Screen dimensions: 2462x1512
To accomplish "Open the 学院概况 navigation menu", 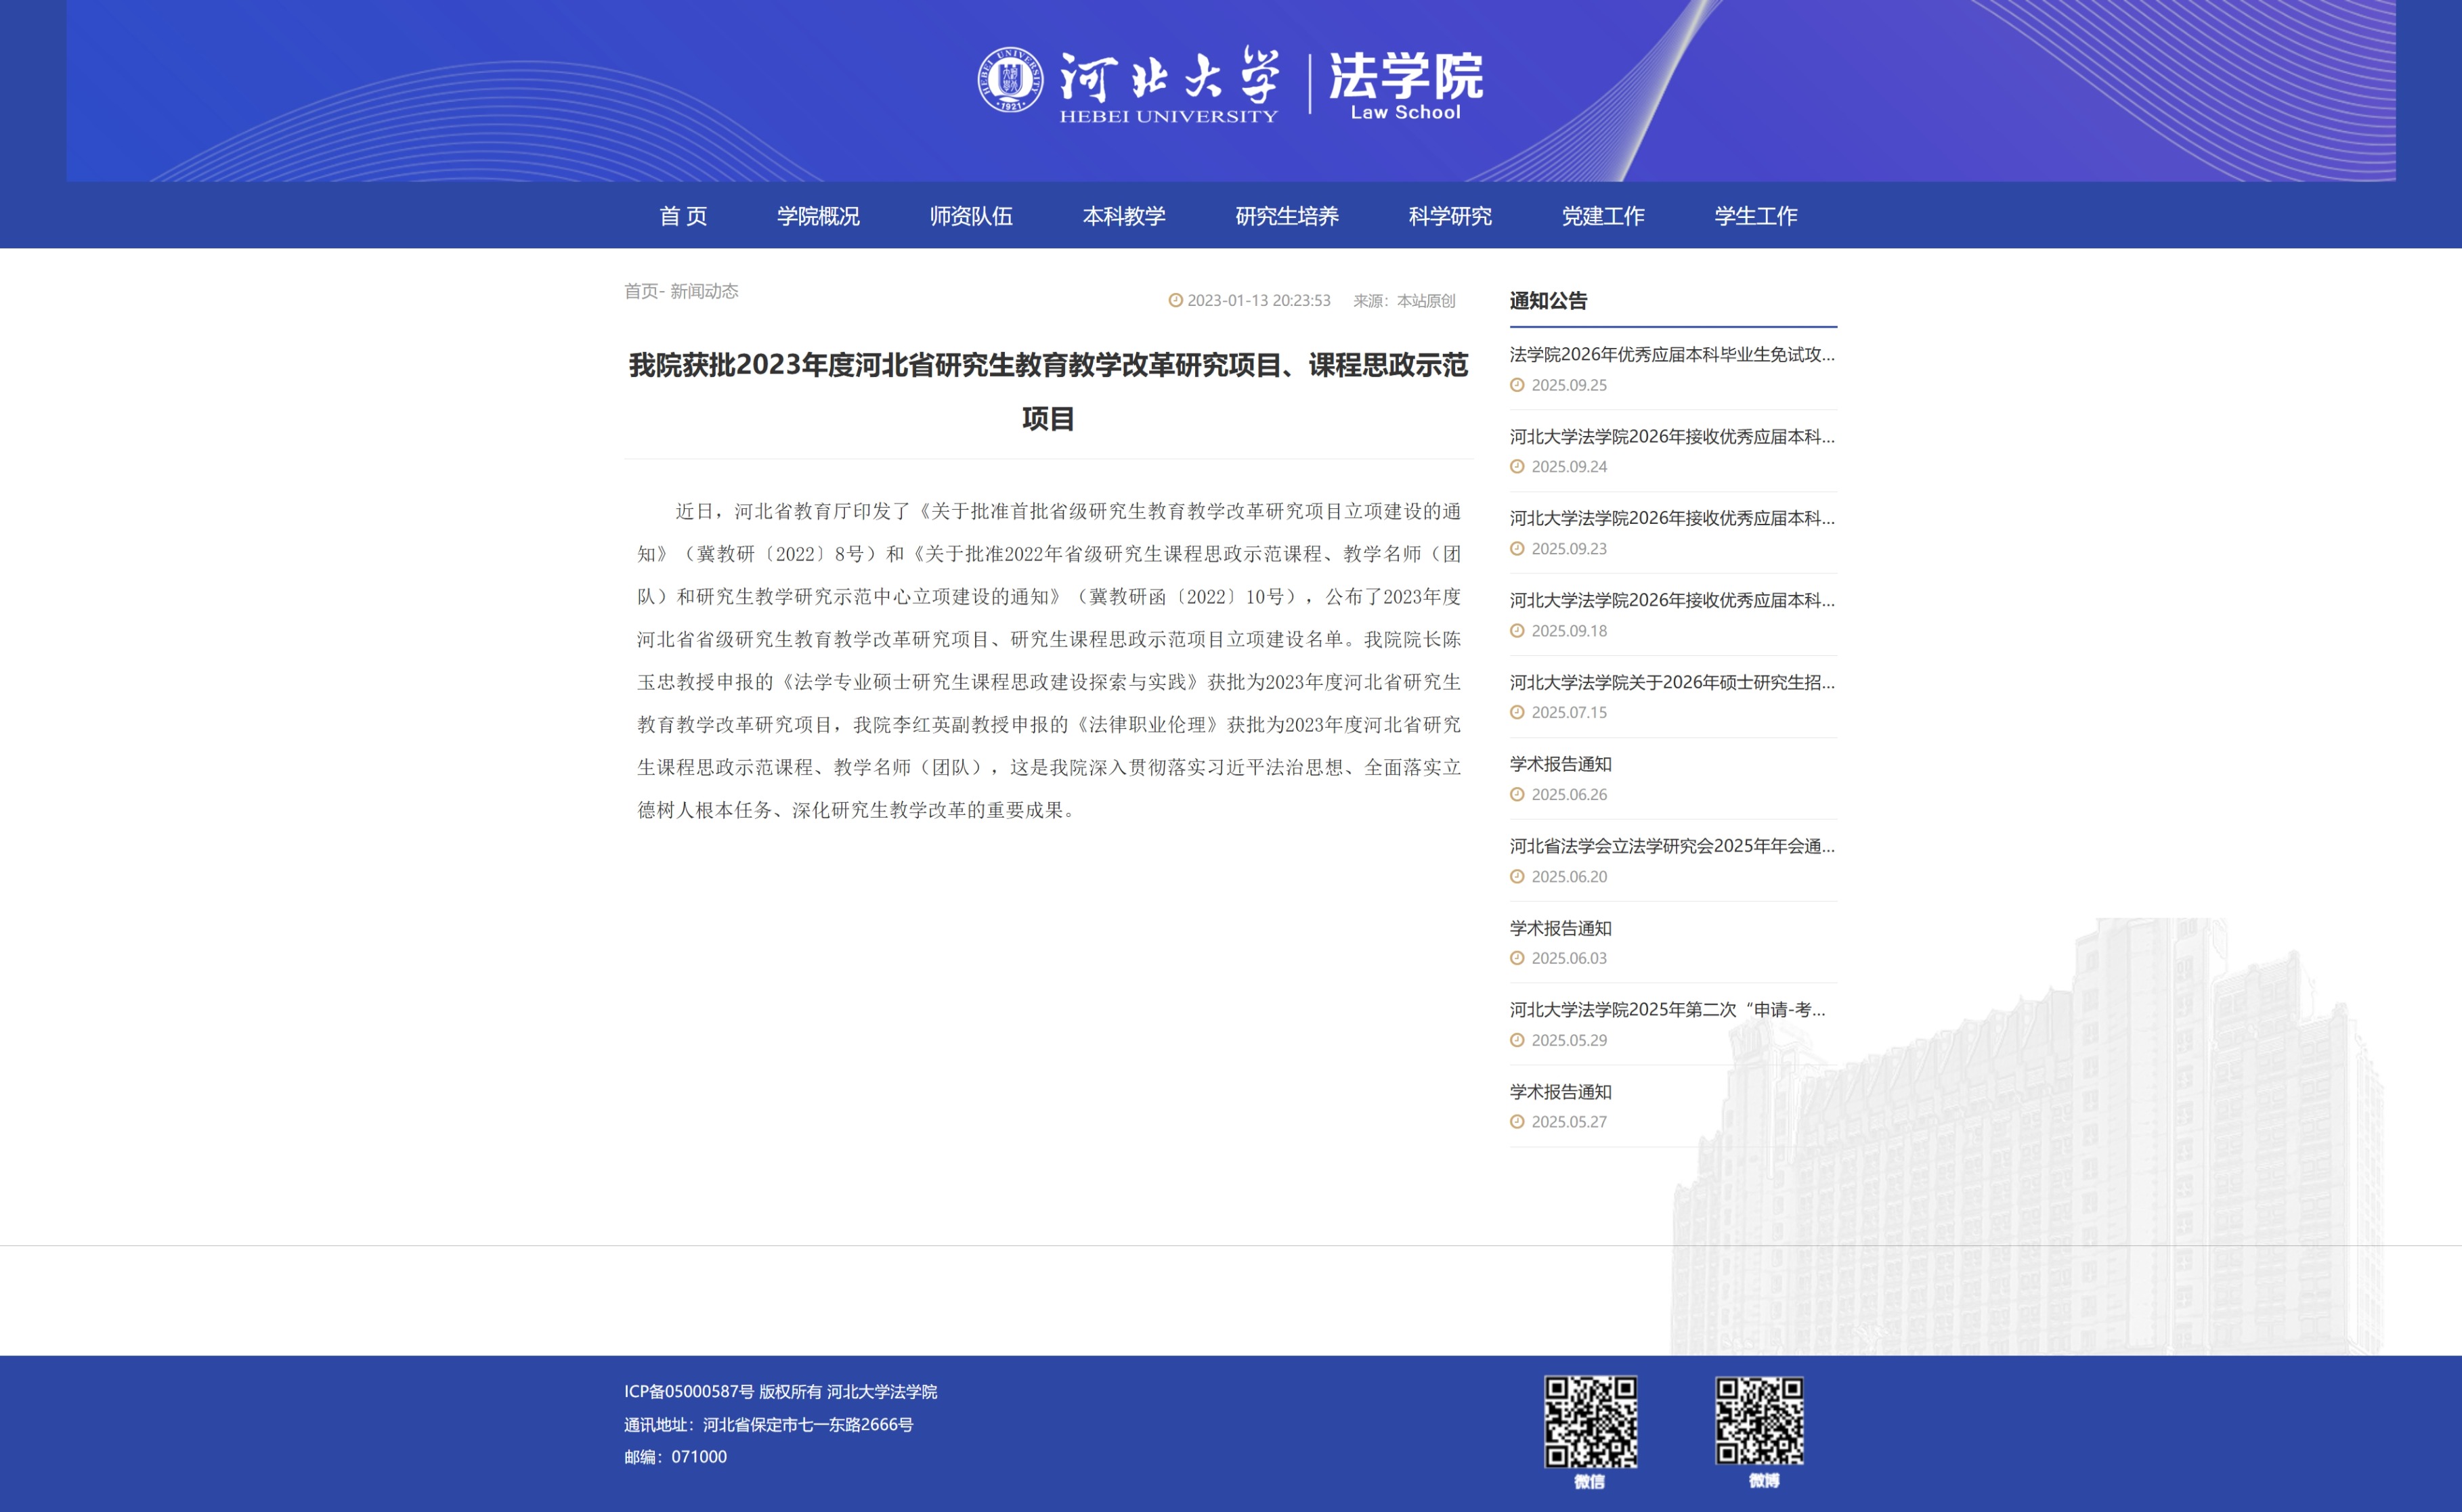I will [819, 216].
